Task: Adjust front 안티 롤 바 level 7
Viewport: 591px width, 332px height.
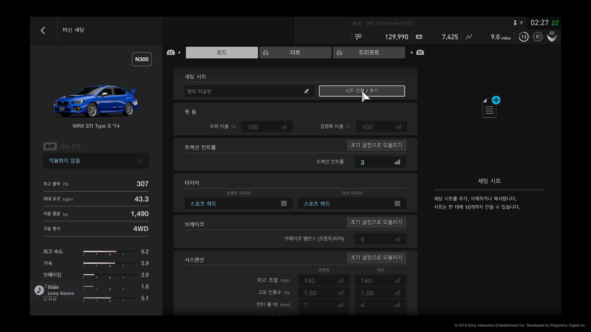Action: click(x=324, y=305)
